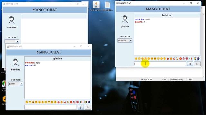Minimize giavinh's Mango Chat window

(184, 3)
